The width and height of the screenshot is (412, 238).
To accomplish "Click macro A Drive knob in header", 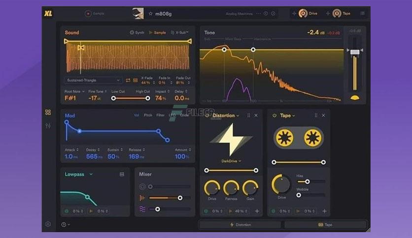I will [x=303, y=13].
